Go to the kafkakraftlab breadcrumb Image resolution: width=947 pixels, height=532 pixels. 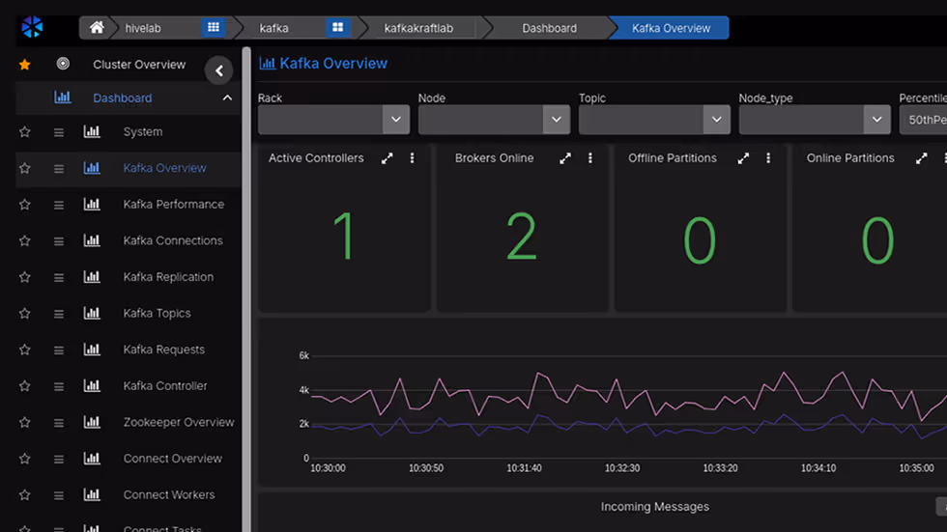(418, 28)
